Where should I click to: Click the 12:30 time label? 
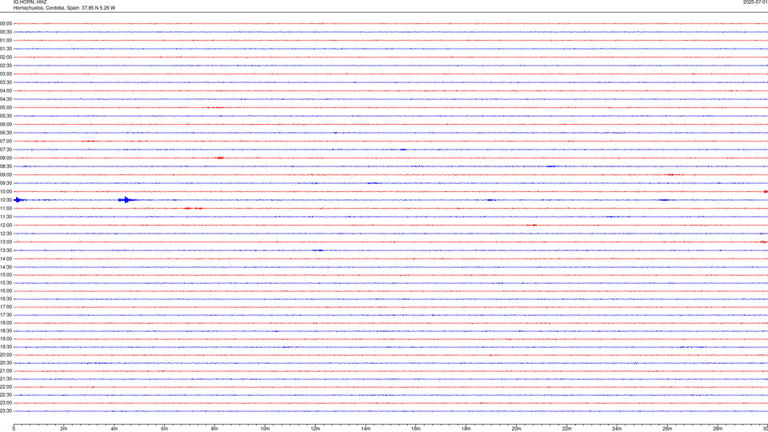(6, 234)
